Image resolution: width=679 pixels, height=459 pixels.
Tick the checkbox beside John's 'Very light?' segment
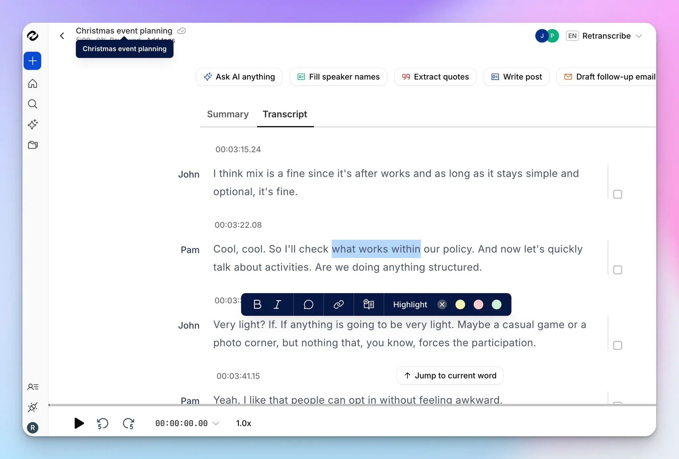[x=618, y=345]
